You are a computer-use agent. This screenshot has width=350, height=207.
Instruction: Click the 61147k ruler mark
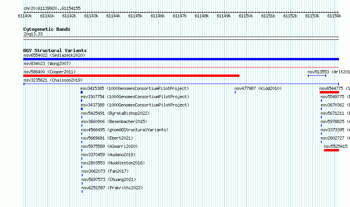(180, 16)
